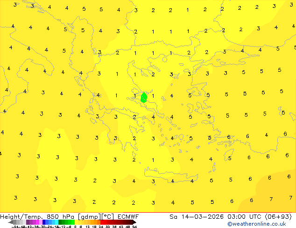The width and height of the screenshot is (296, 228).
Task: Click the '03:00 UTC' time text
Action: click(x=245, y=217)
